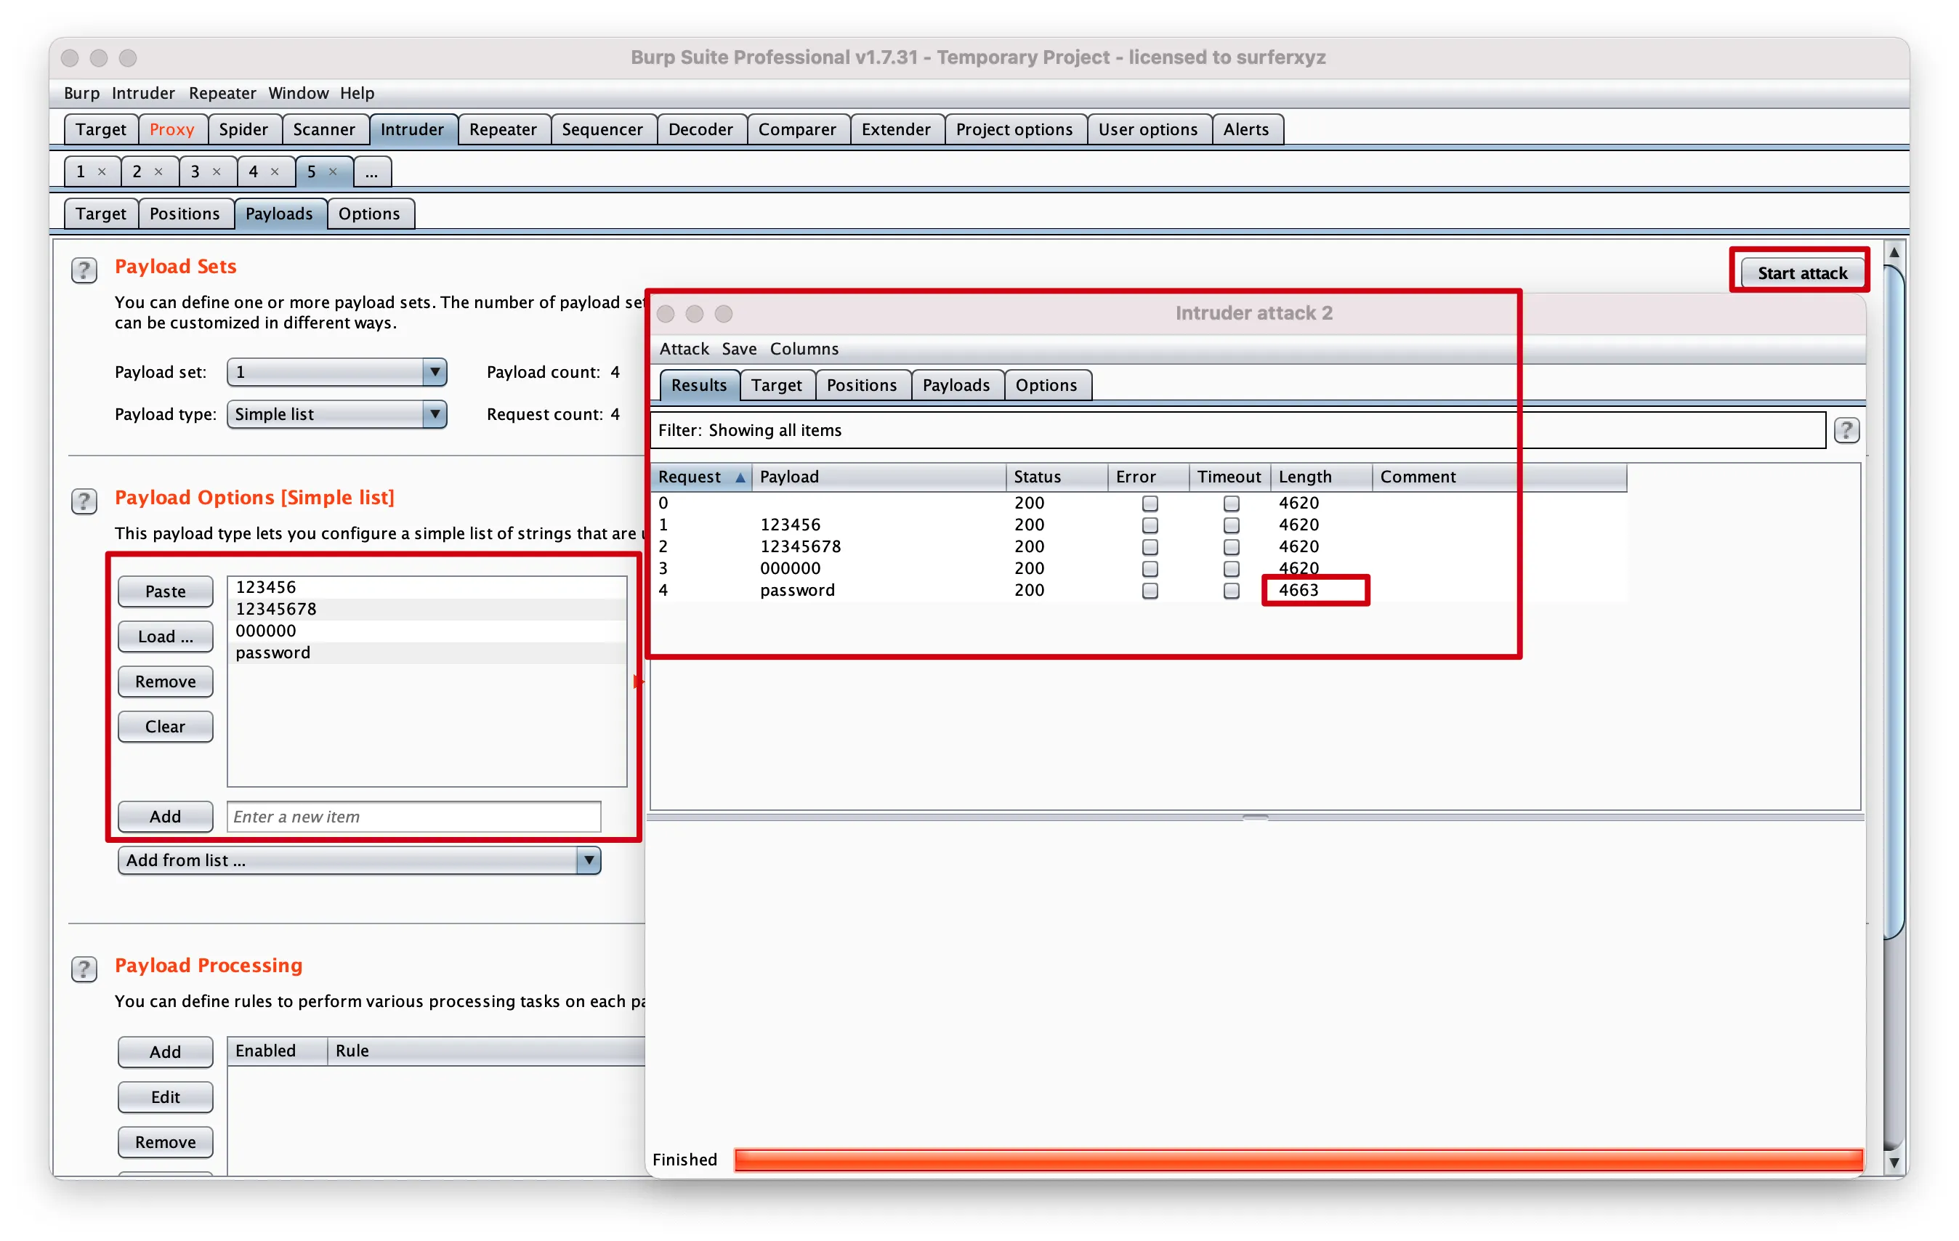The height and width of the screenshot is (1241, 1959).
Task: Toggle Error checkbox for payload 000000
Action: pos(1150,569)
